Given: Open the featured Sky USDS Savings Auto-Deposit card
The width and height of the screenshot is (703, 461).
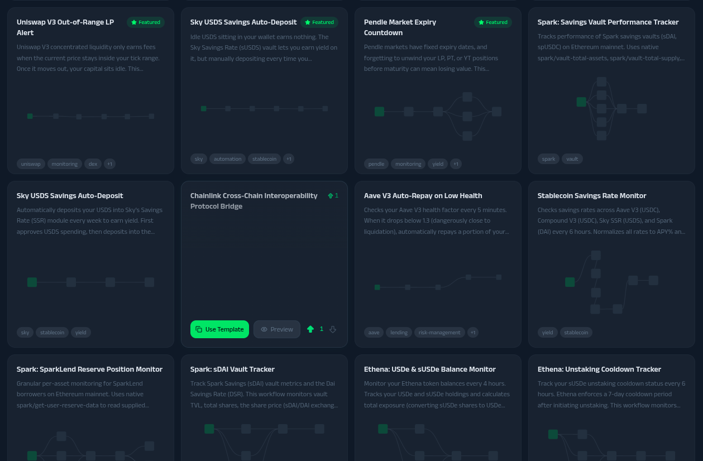Looking at the screenshot, I should 264,90.
